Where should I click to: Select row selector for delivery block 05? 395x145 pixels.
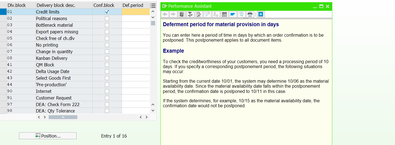3,38
